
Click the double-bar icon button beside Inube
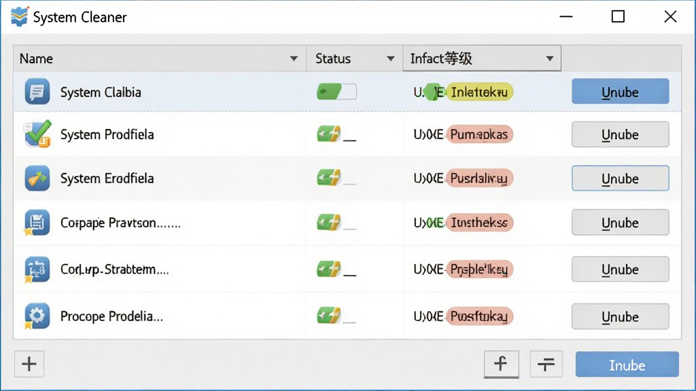coord(546,364)
